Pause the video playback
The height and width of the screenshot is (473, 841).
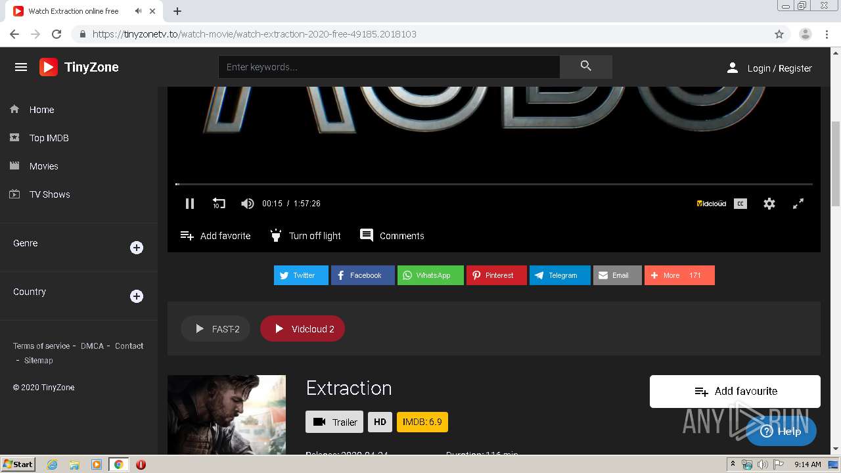click(190, 204)
